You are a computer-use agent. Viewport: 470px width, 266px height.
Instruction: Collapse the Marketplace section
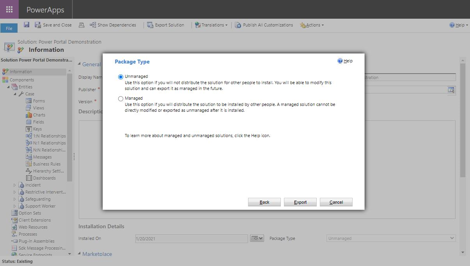point(79,254)
